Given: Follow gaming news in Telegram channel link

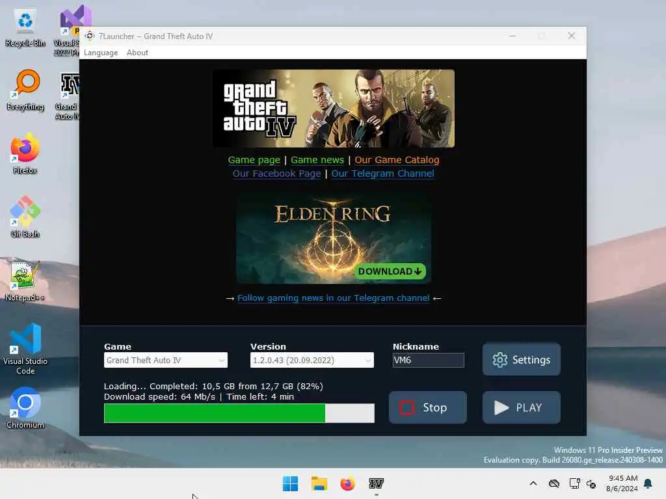Looking at the screenshot, I should coord(334,298).
